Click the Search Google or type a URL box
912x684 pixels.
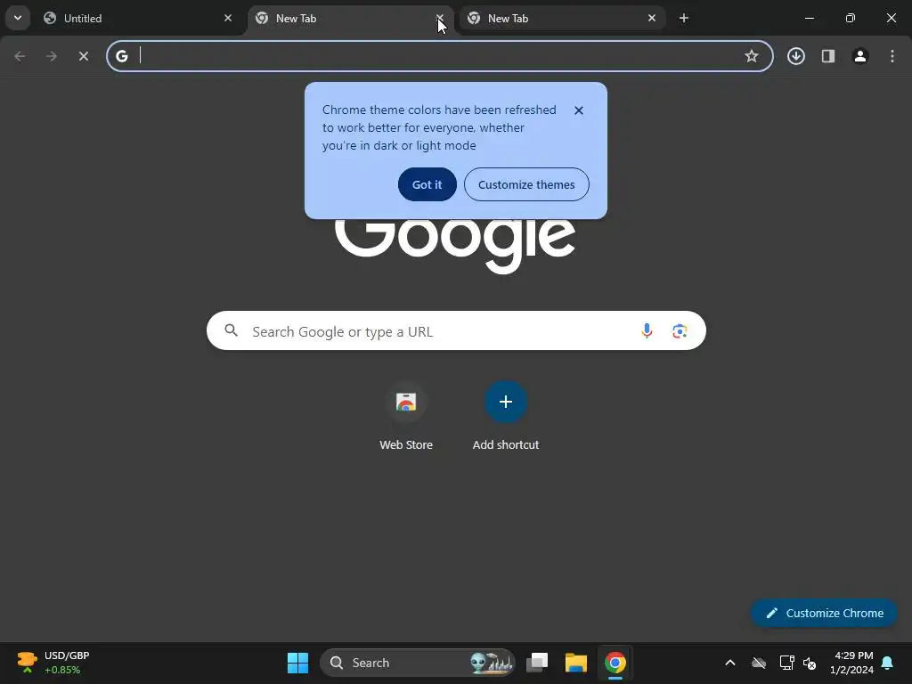(456, 331)
